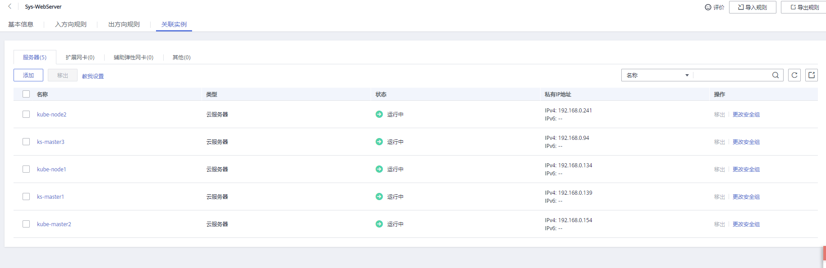Click the 192.168.0.134 IPv4 address
The height and width of the screenshot is (268, 826).
[x=575, y=165]
